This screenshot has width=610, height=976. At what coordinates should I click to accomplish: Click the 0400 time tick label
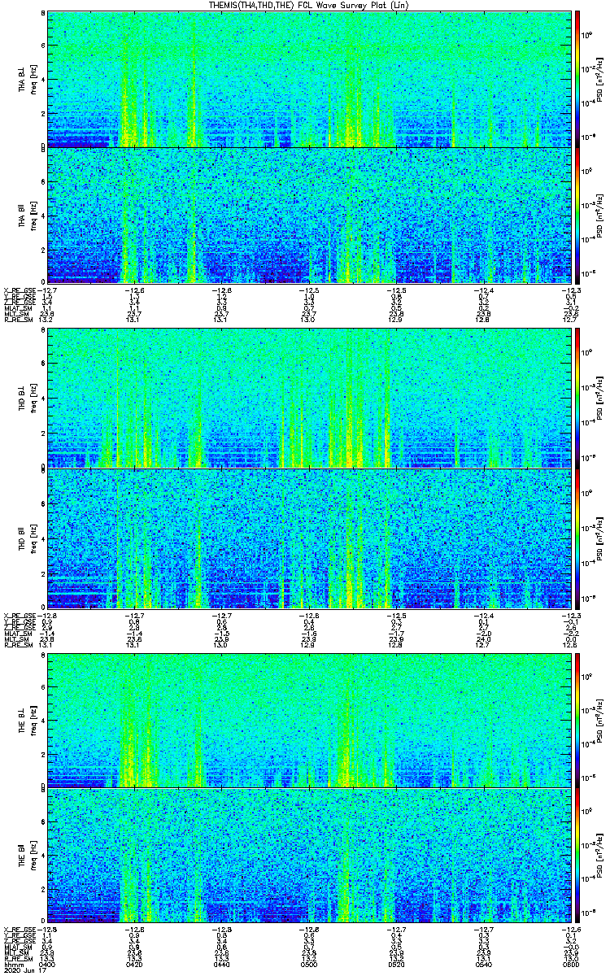point(47,963)
